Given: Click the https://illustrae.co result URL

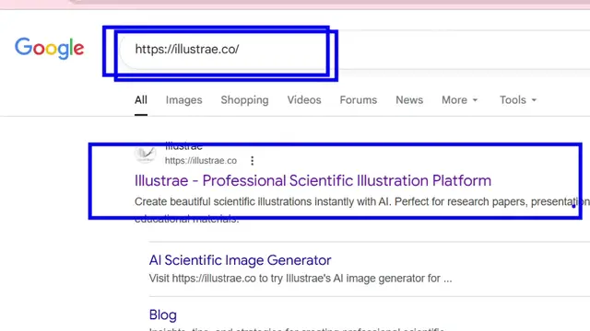Looking at the screenshot, I should click(201, 161).
